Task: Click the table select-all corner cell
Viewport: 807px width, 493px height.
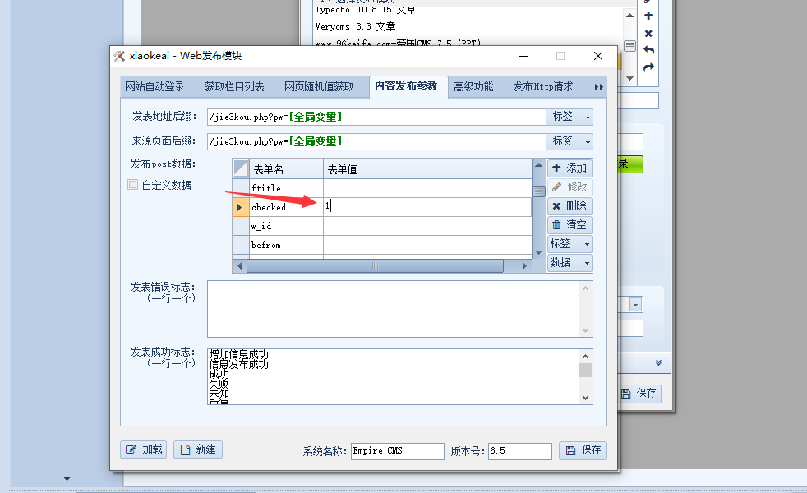Action: (x=241, y=168)
